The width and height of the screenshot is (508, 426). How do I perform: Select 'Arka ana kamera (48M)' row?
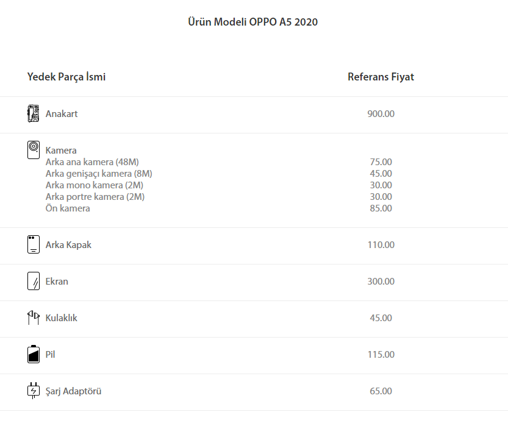92,162
